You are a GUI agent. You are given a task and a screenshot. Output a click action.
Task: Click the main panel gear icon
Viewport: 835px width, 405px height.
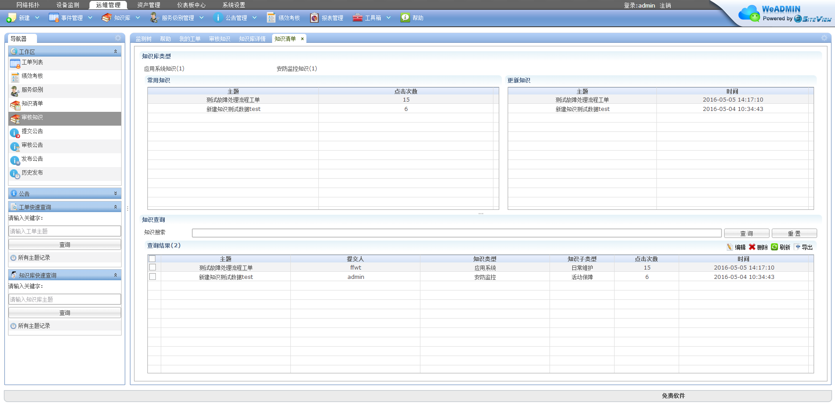click(x=824, y=38)
